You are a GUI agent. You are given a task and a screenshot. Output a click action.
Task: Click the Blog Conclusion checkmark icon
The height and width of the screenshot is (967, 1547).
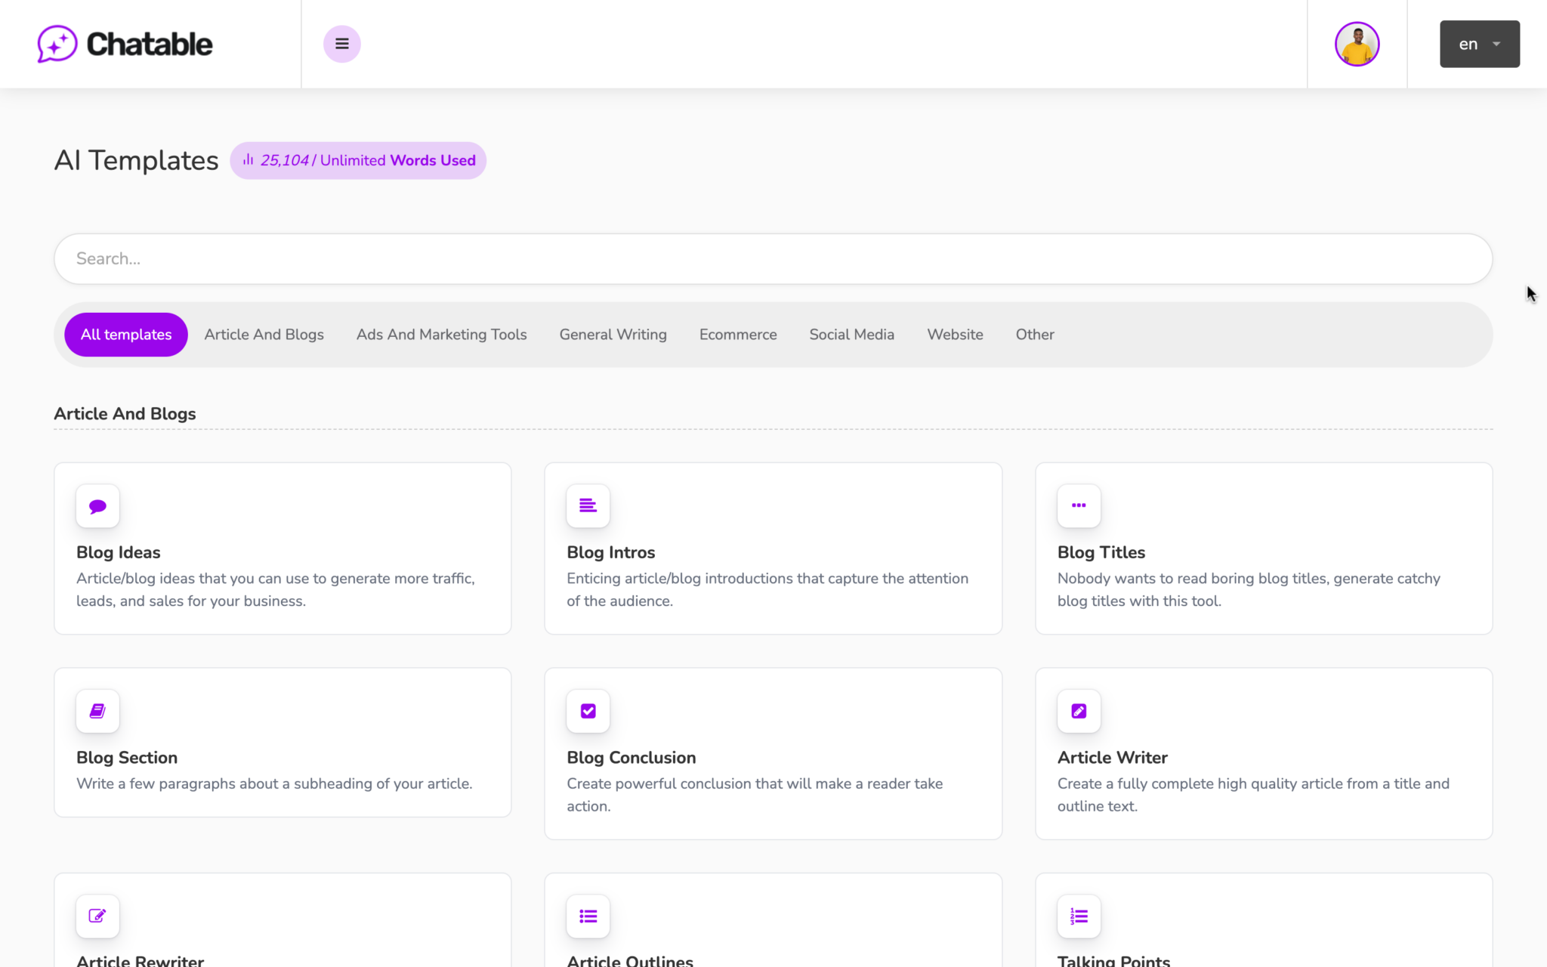[x=588, y=711]
